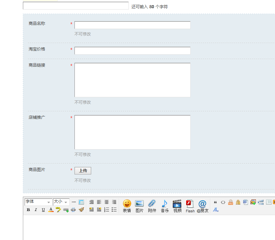Toggle italic formatting in the editor

pyautogui.click(x=36, y=210)
